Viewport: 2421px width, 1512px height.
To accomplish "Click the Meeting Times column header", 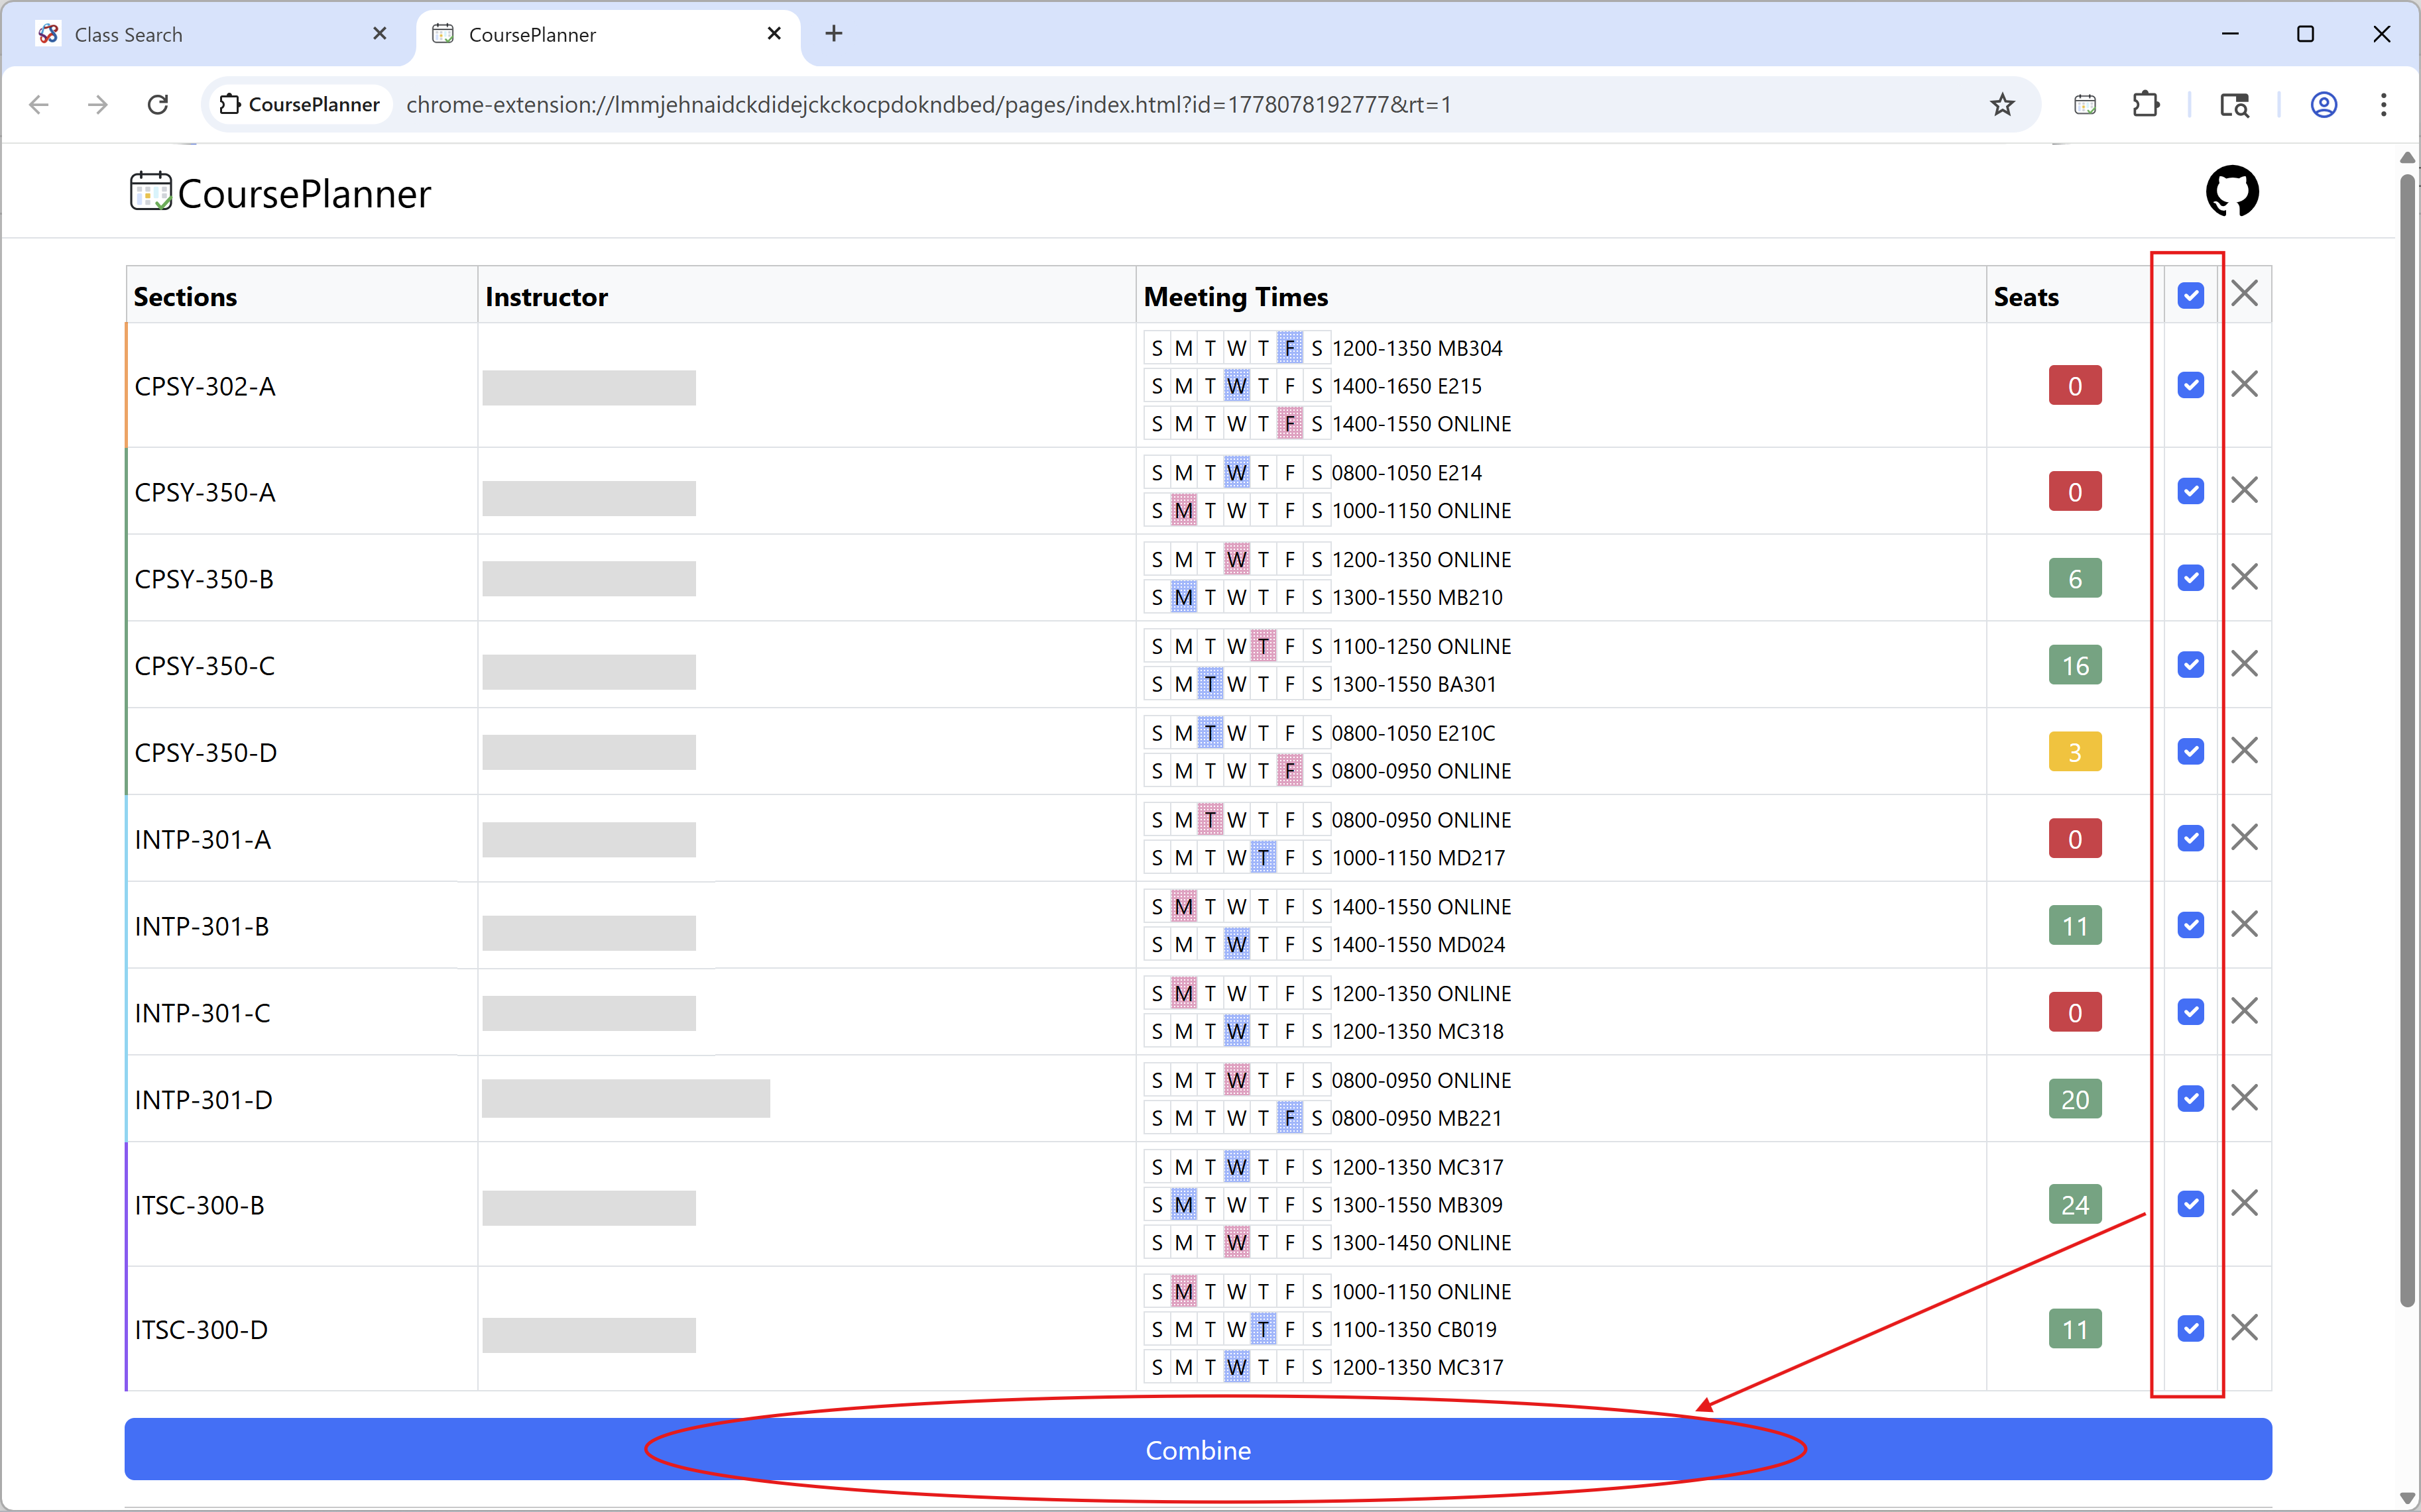I will pos(1236,296).
